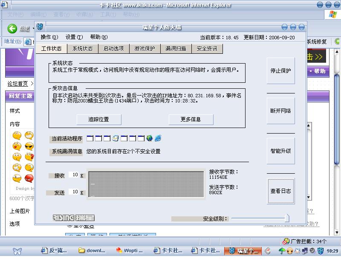Click the tongue-out emoticon

point(17,146)
